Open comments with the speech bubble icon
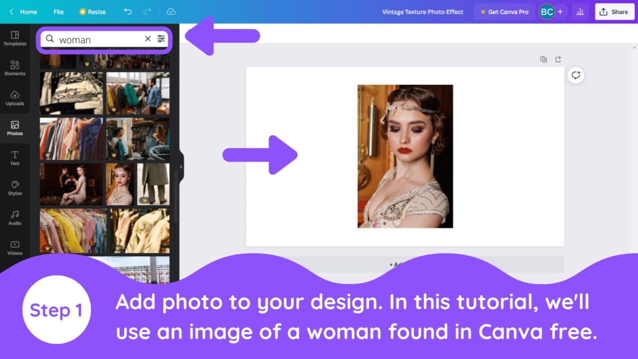 576,75
